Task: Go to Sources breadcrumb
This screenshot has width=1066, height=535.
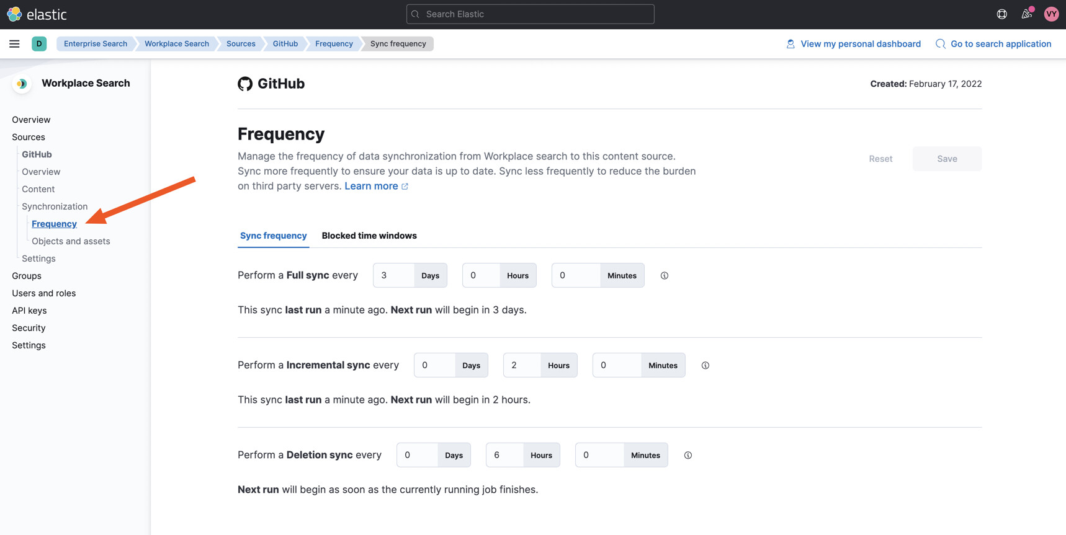Action: 241,43
